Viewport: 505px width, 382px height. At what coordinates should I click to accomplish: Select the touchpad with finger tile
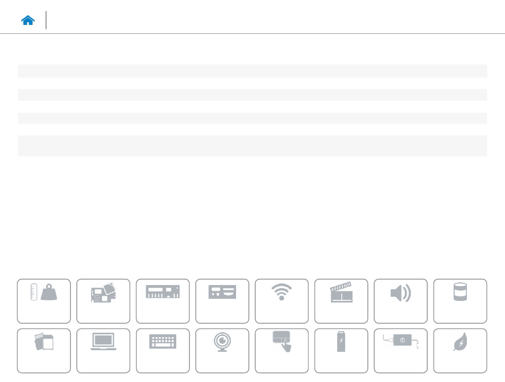pos(282,351)
